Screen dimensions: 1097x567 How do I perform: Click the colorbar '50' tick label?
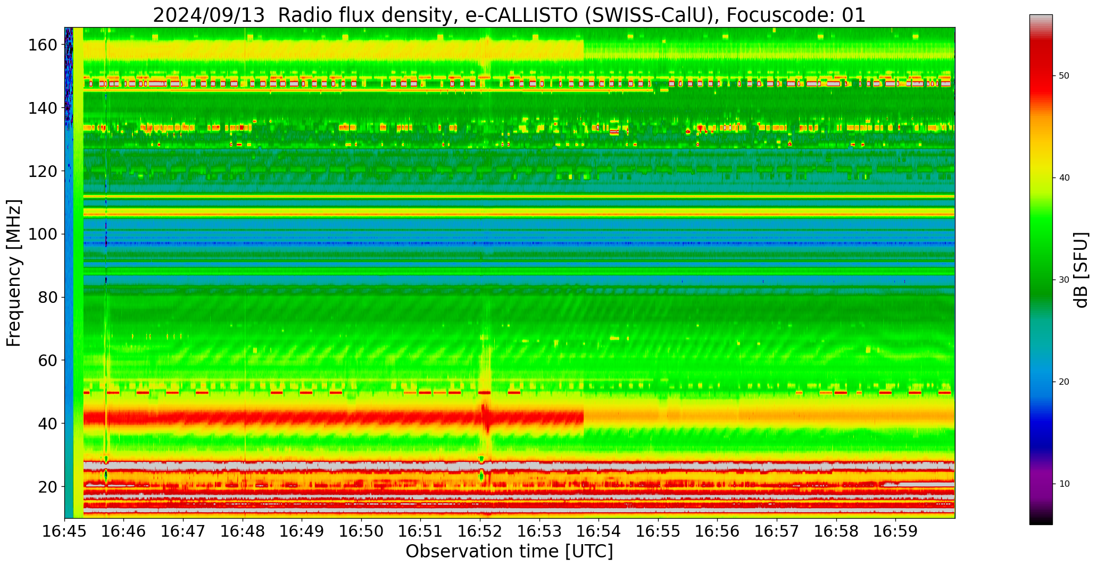coord(1064,76)
